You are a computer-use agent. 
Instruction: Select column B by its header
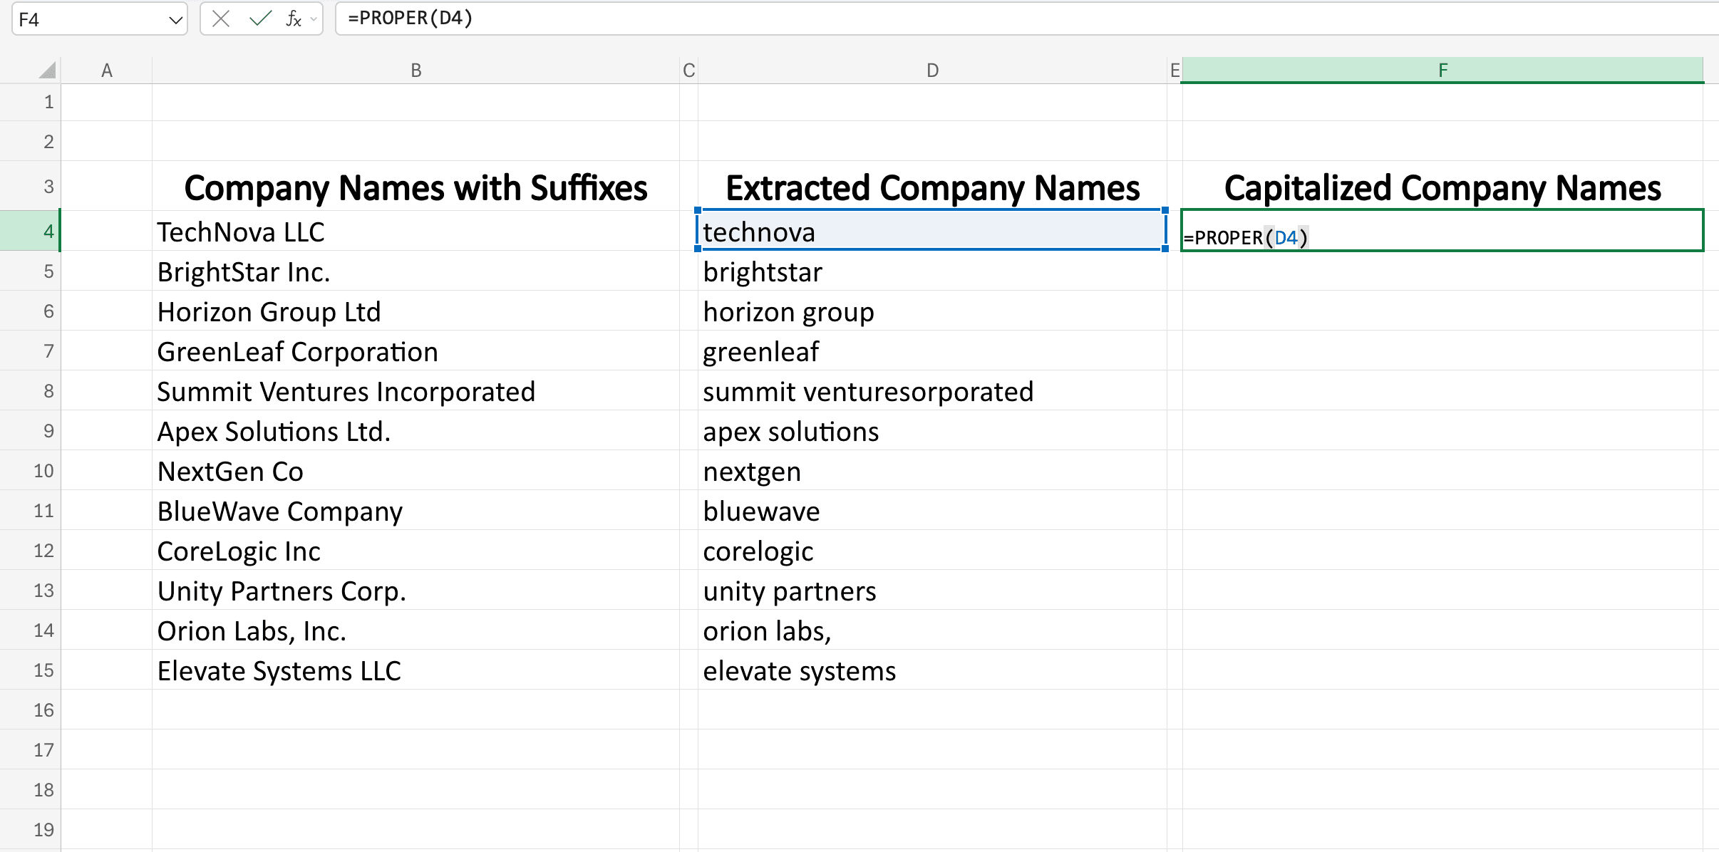[x=416, y=69]
